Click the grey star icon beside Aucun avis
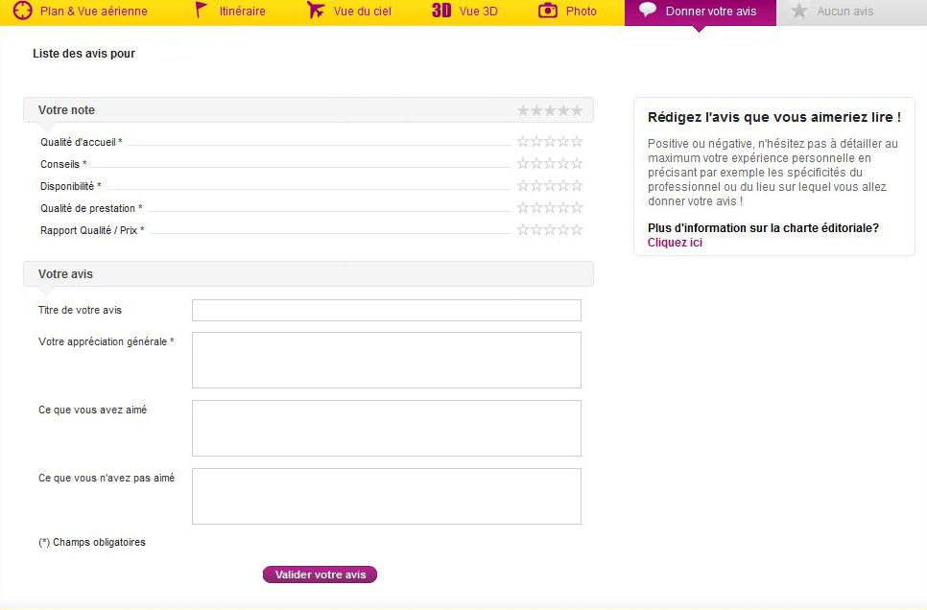 click(x=799, y=12)
